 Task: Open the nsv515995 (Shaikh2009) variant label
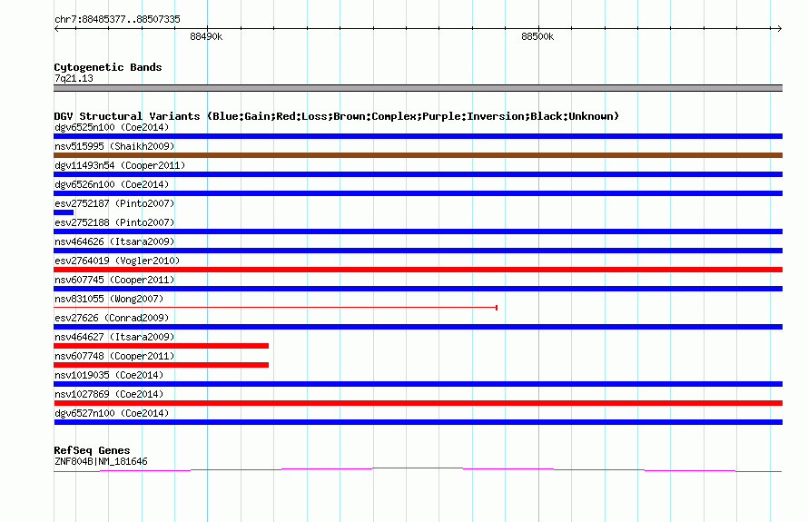pos(114,146)
